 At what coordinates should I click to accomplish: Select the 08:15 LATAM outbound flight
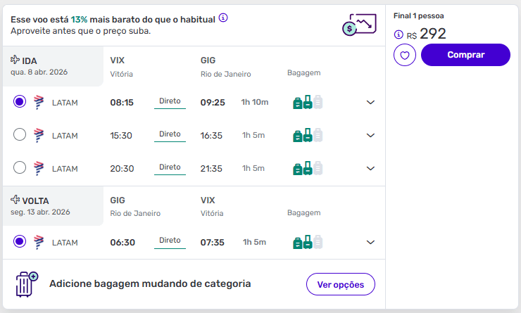coord(20,102)
